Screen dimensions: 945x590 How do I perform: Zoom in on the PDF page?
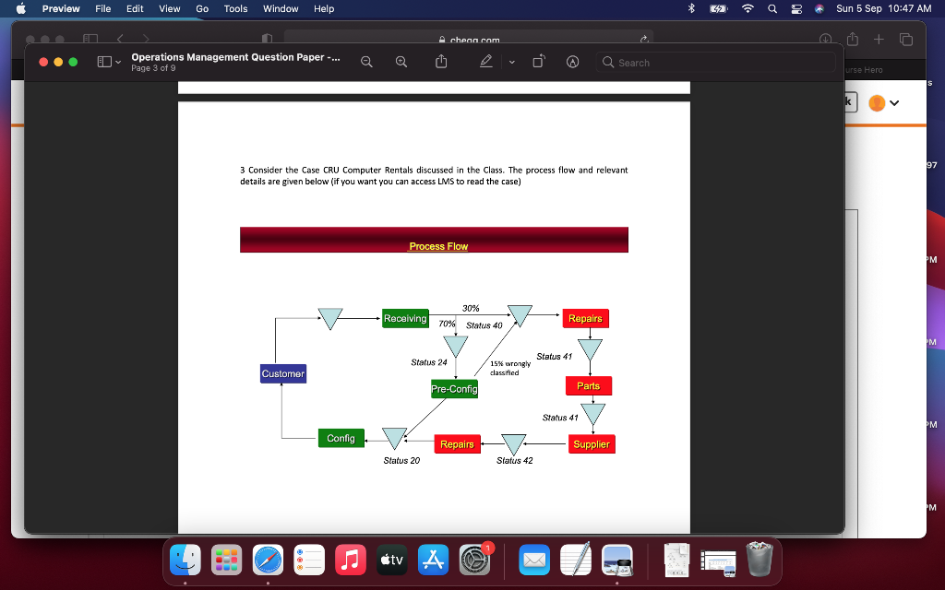(x=401, y=63)
